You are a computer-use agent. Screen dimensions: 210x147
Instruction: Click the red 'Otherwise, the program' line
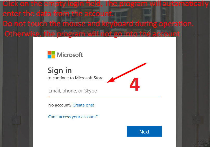pos(92,34)
